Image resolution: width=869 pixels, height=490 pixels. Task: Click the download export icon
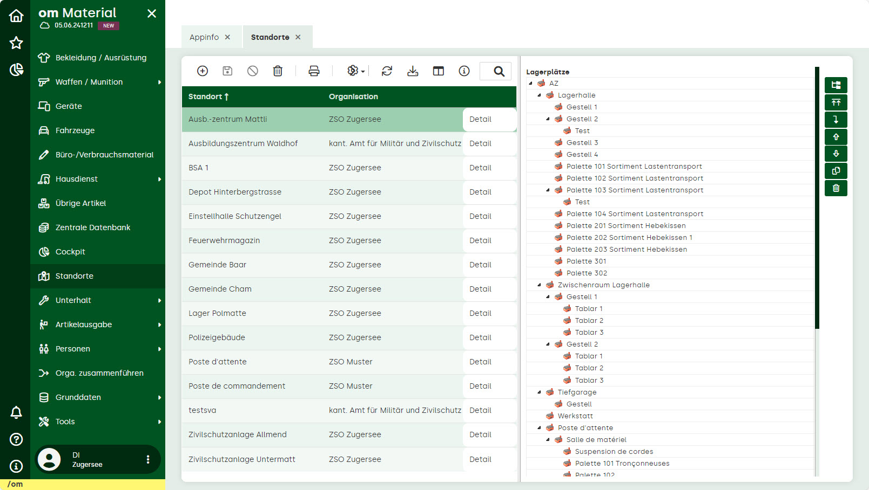[413, 71]
